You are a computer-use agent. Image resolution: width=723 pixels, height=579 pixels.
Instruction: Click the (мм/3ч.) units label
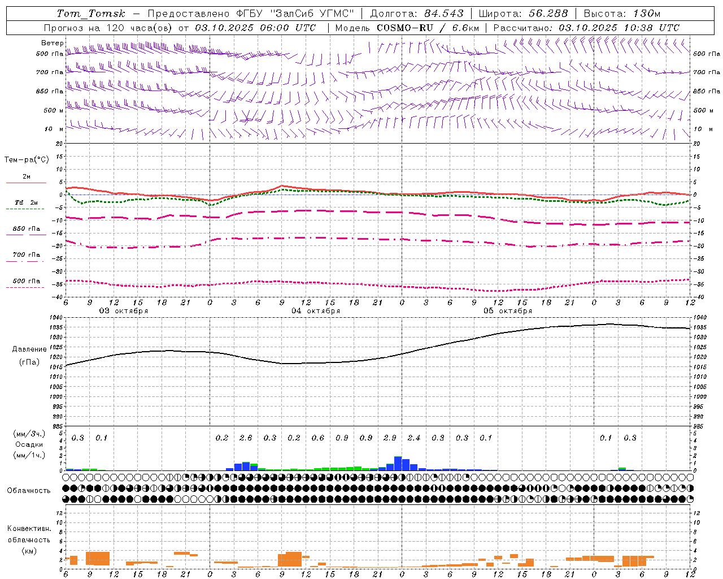coord(29,434)
